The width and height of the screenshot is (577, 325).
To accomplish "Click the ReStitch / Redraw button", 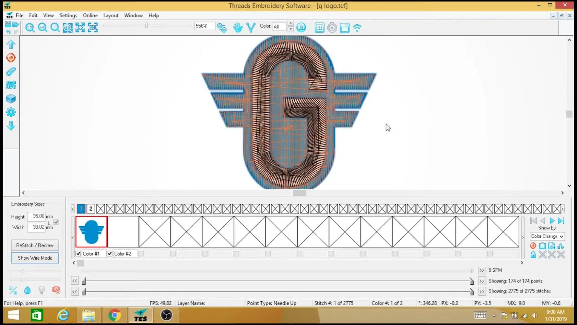I will pyautogui.click(x=35, y=245).
